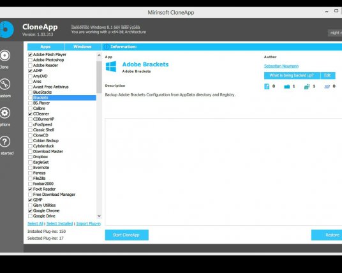Click the empty log output box
342x273 pixels.
[223, 172]
